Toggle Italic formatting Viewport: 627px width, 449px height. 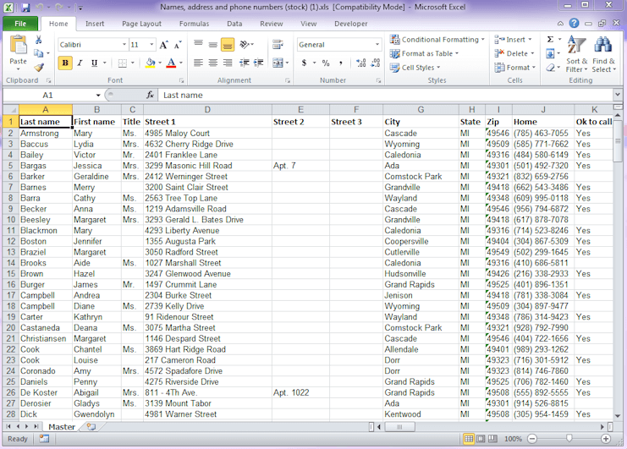pyautogui.click(x=80, y=63)
